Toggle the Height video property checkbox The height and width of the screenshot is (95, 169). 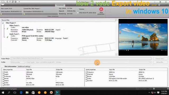pos(3,74)
